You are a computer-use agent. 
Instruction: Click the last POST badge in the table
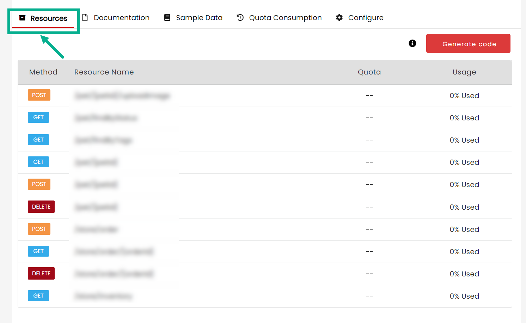(39, 229)
